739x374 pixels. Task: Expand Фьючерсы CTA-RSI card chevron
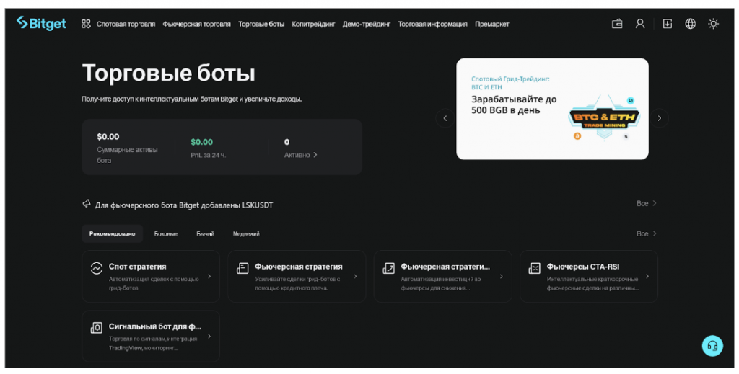647,276
